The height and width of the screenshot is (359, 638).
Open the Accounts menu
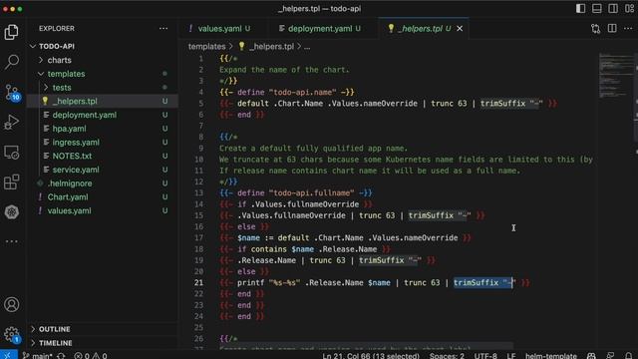coord(11,304)
